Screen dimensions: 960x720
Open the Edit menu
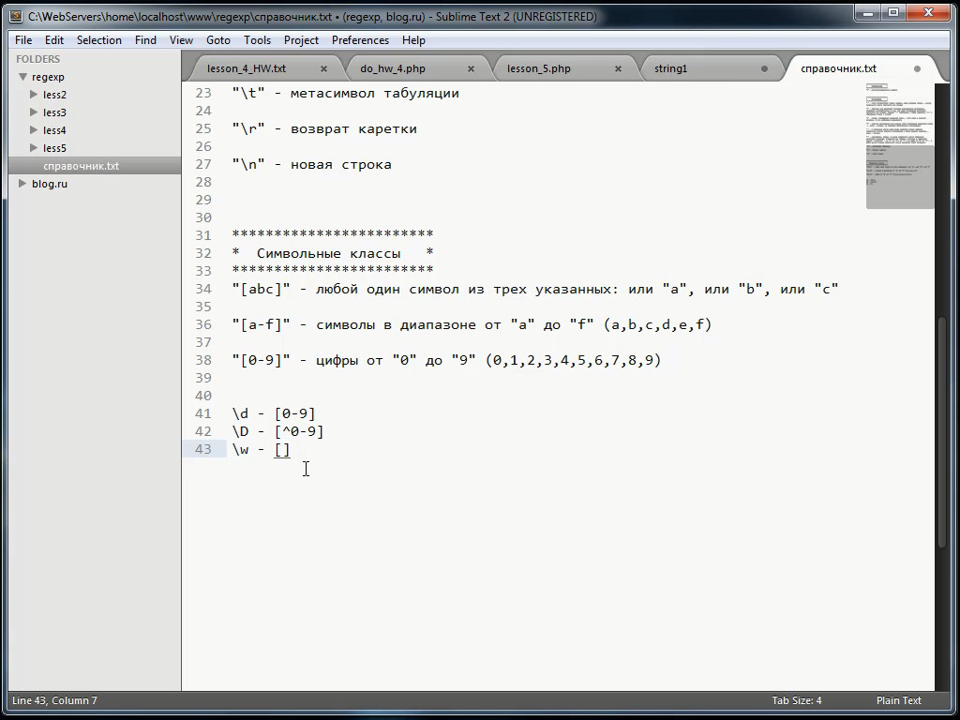[53, 39]
